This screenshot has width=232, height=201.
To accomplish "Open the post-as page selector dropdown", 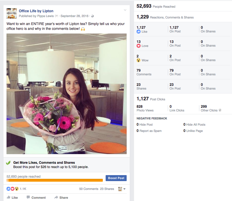I will coord(122,189).
